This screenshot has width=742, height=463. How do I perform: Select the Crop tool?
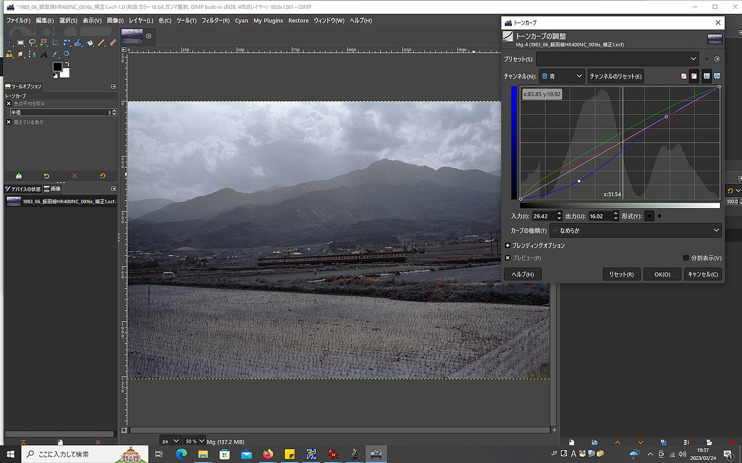(x=55, y=43)
